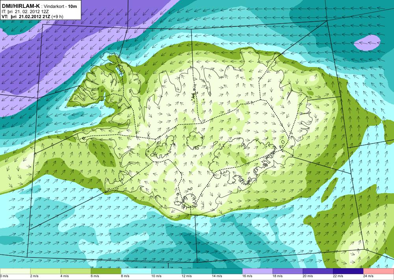Click the '6 m/s' legend label
The image size is (394, 280).
point(95,276)
